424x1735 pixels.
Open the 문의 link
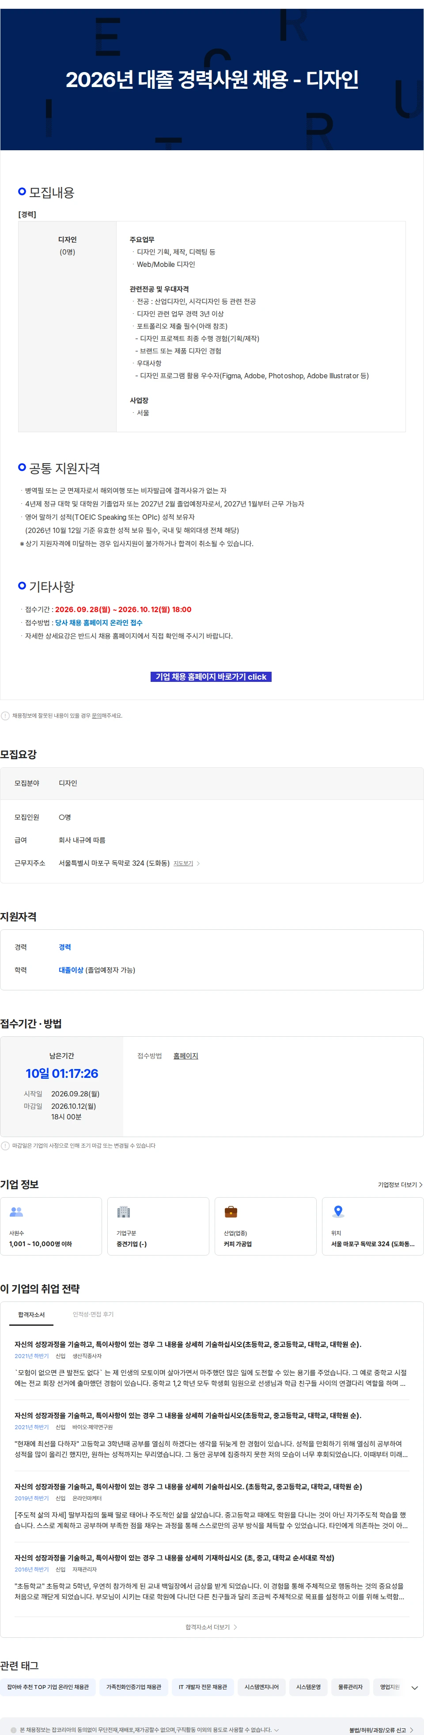(96, 715)
